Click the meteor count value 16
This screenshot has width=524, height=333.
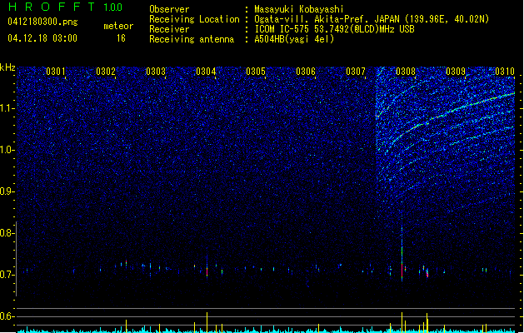(x=121, y=38)
